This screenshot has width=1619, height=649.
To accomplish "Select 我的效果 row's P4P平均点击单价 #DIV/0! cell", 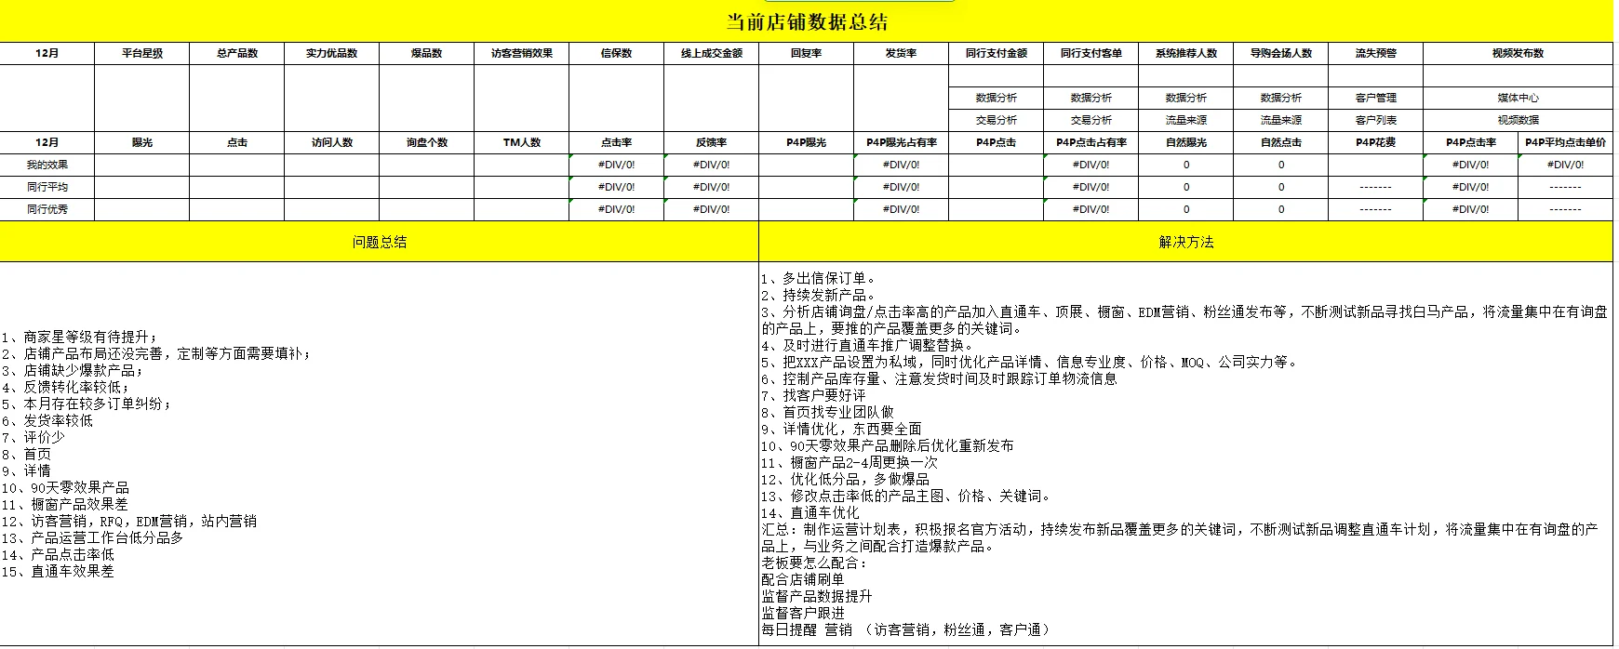I will (1566, 165).
